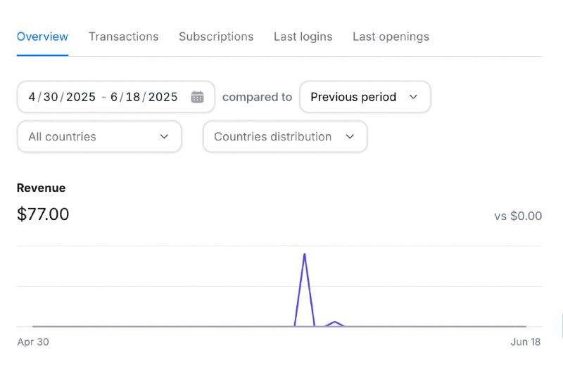563x378 pixels.
Task: Click the tall revenue spike on chart
Action: 304,256
